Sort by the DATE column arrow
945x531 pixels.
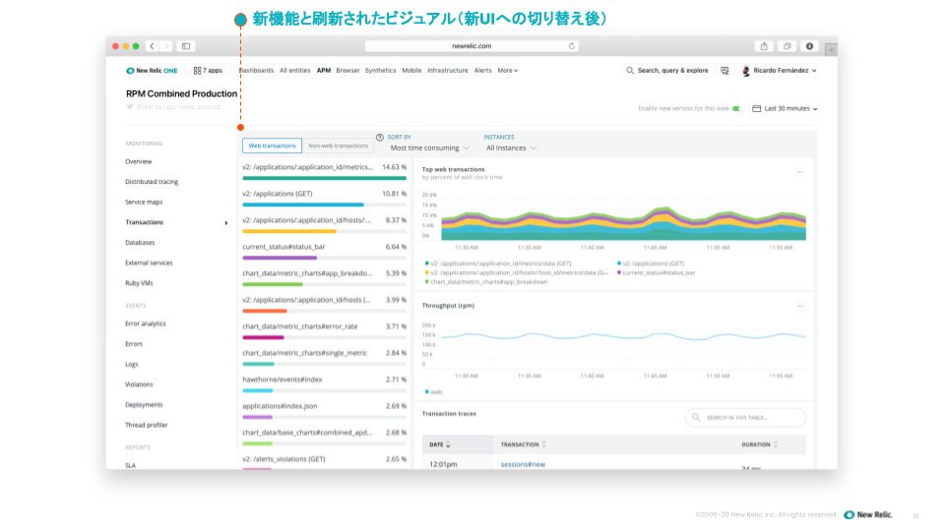448,444
